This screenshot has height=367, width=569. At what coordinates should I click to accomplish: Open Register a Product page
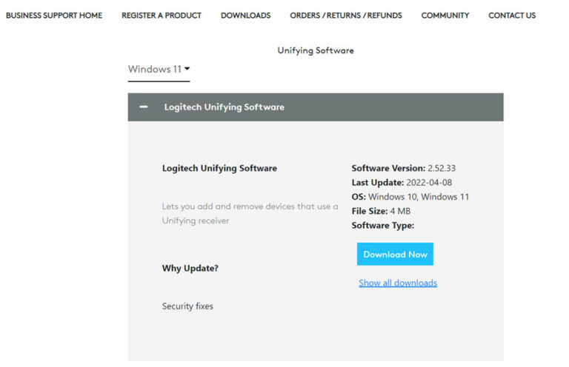[x=162, y=16]
